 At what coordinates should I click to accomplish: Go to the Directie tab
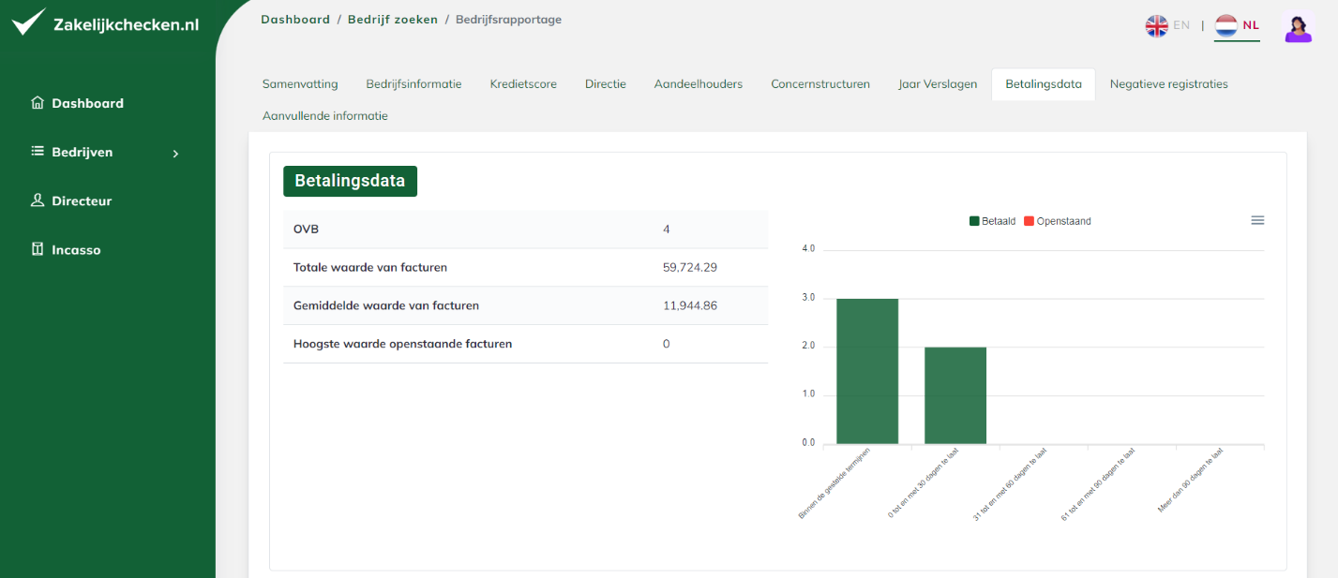[x=606, y=84]
